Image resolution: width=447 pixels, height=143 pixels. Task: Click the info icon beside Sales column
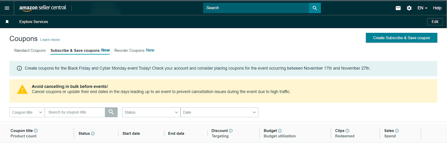click(397, 130)
